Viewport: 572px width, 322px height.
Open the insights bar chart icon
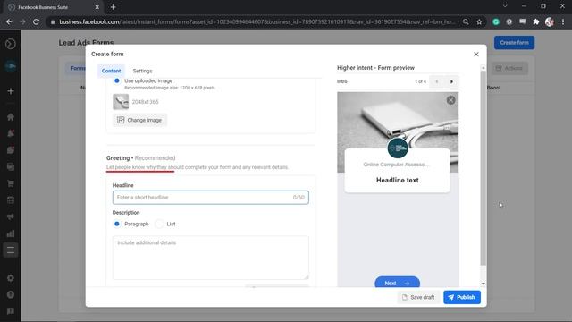11,233
